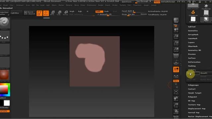Image resolution: width=212 pixels, height=119 pixels.
Task: Select the Scroll canvas icon
Action: (x=176, y=30)
